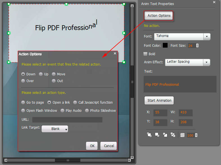Select the Over event radio button
The width and height of the screenshot is (221, 165).
tap(23, 81)
